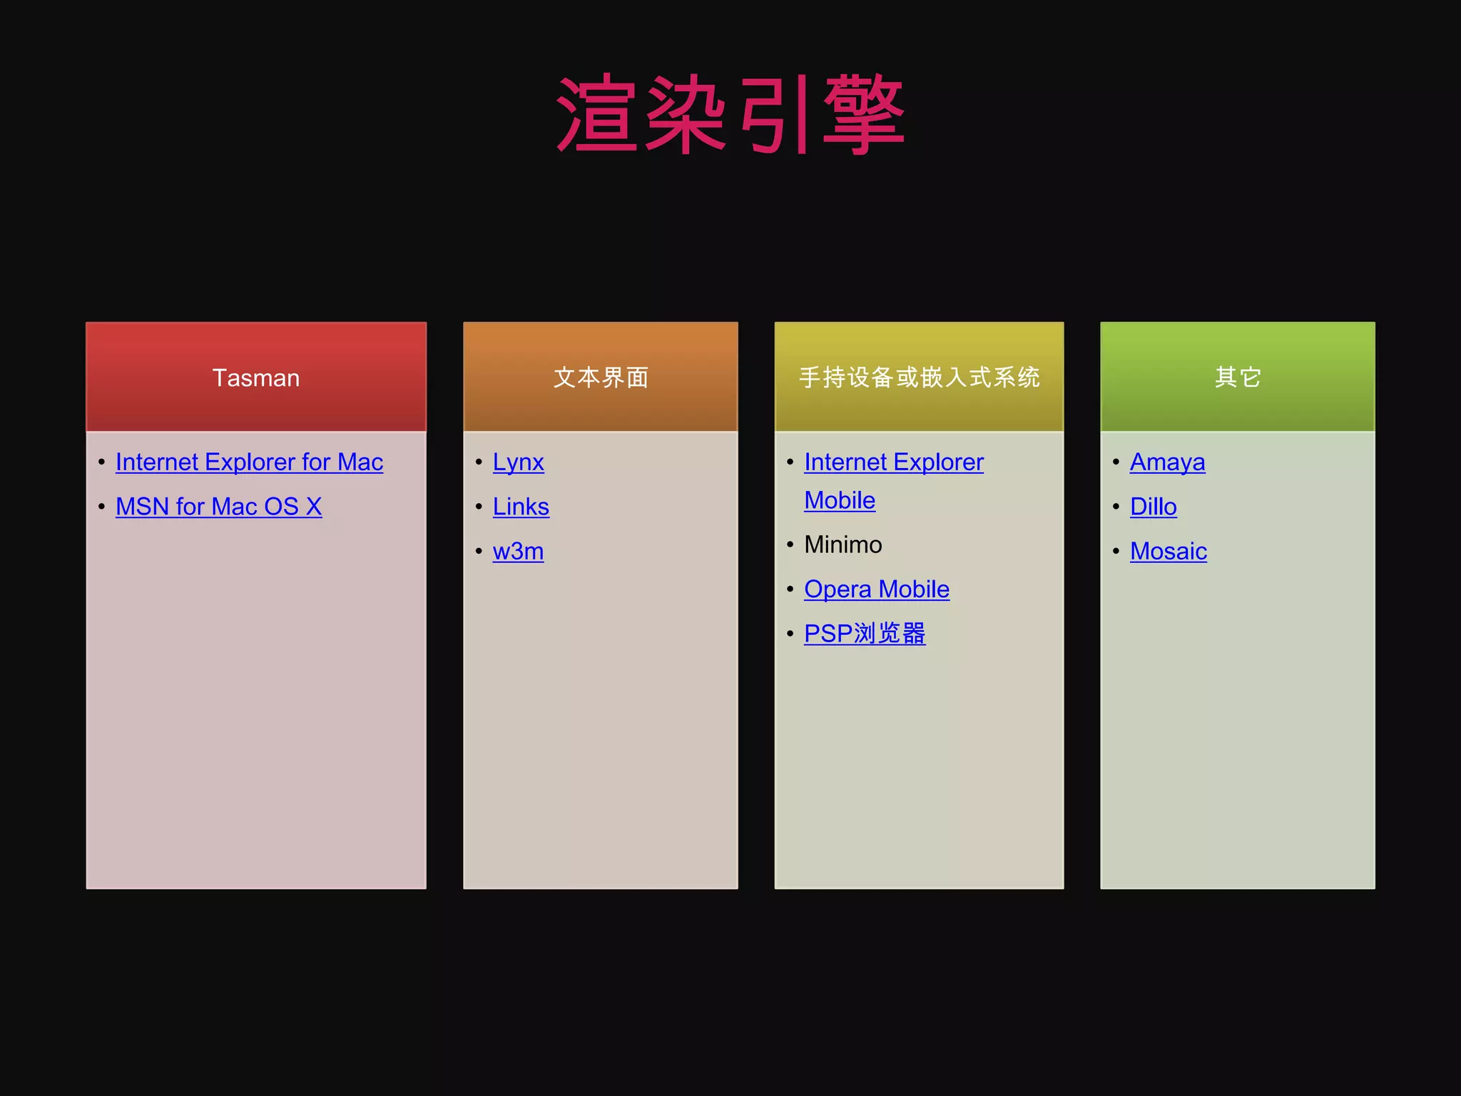Click the Links browser hyperlink
This screenshot has height=1096, width=1461.
click(x=521, y=507)
